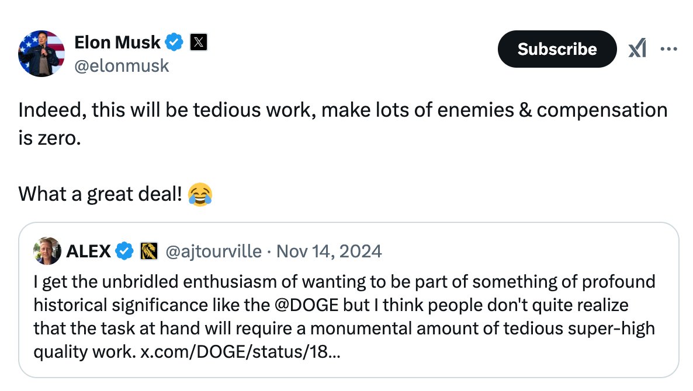Click the blue verified badge next to Elon Musk
Screen dimensions: 693x391
click(174, 43)
